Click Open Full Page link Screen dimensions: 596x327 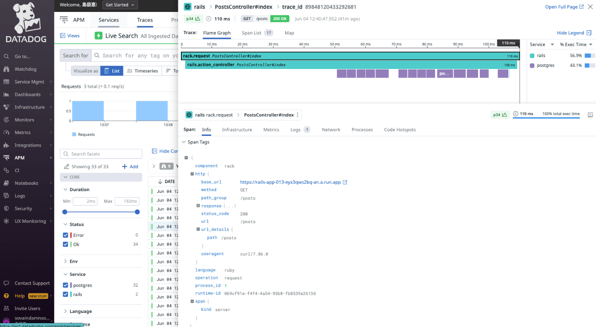pyautogui.click(x=564, y=7)
